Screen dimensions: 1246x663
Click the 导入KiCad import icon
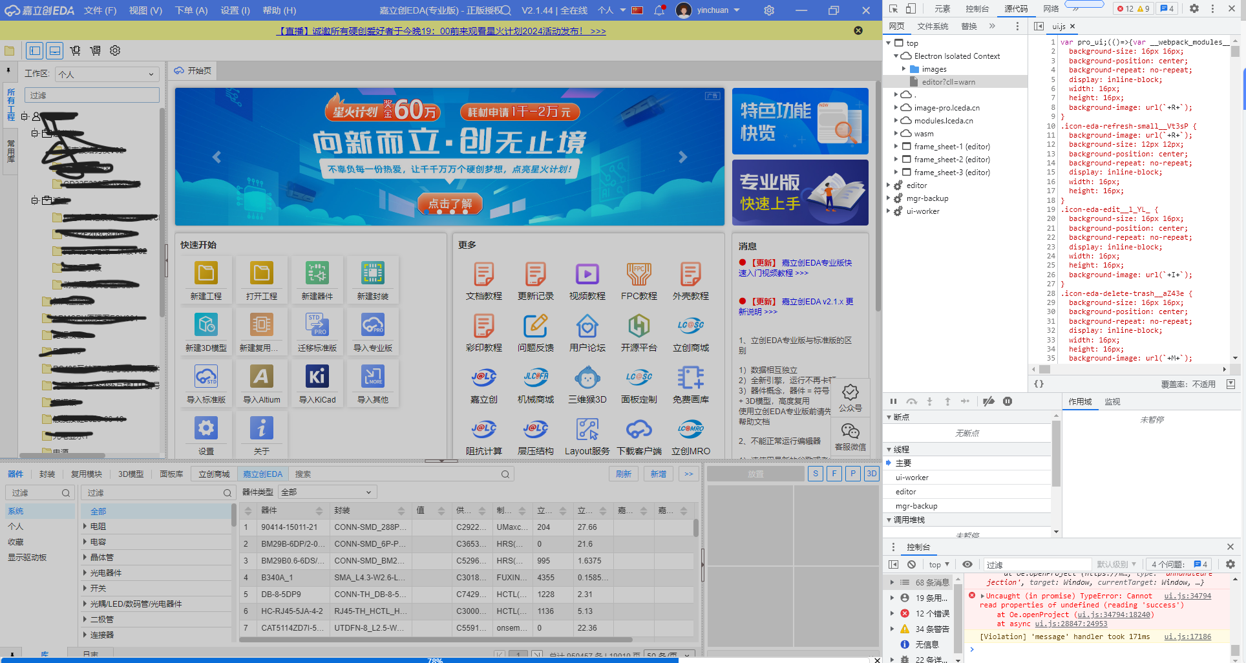[317, 377]
